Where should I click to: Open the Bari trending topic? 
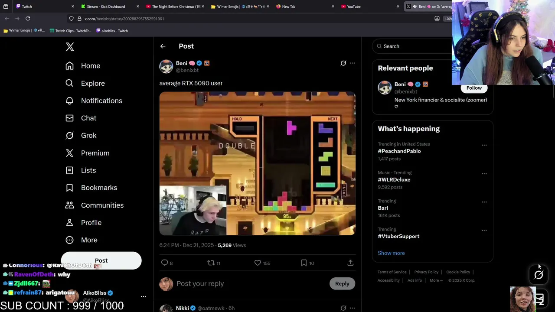tap(383, 208)
